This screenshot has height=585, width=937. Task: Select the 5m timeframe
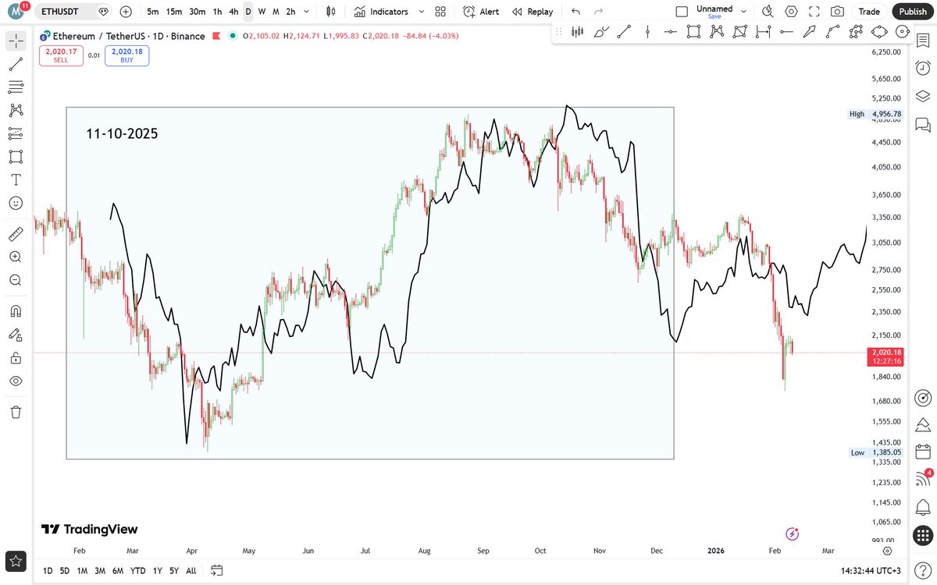point(153,12)
